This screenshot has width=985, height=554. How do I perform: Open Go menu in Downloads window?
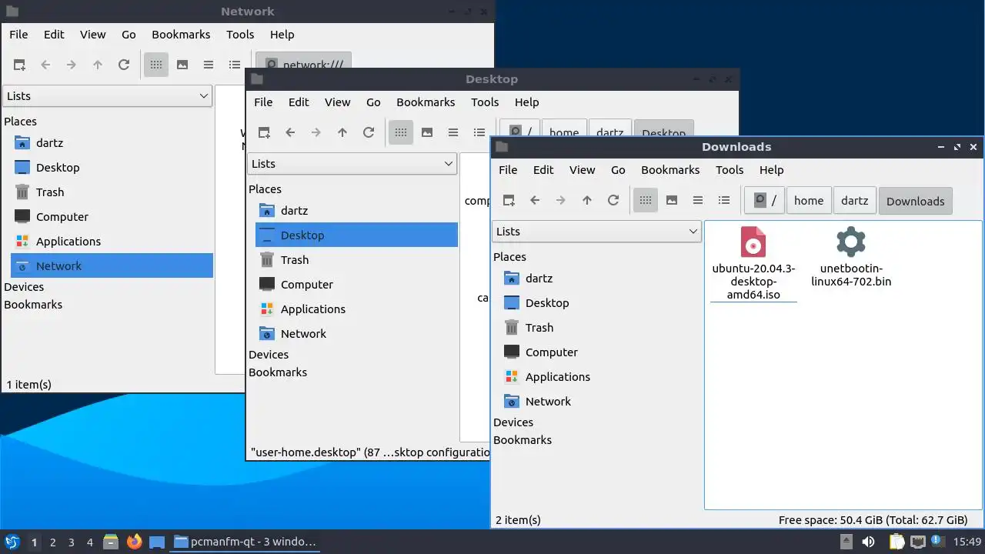618,170
